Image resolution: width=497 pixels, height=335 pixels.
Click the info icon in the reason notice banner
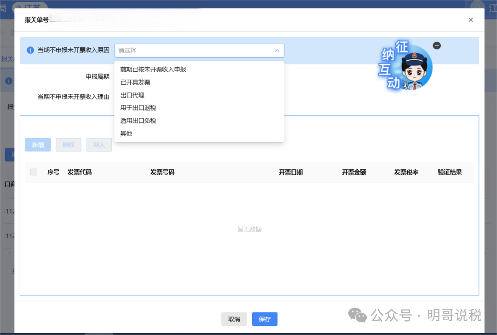[x=30, y=51]
